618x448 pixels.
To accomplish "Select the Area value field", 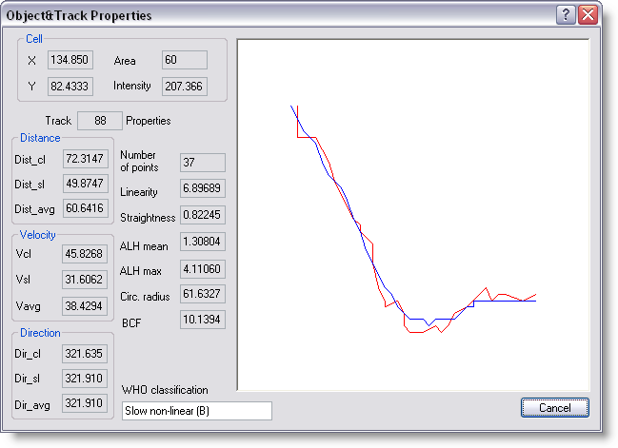I will 184,60.
